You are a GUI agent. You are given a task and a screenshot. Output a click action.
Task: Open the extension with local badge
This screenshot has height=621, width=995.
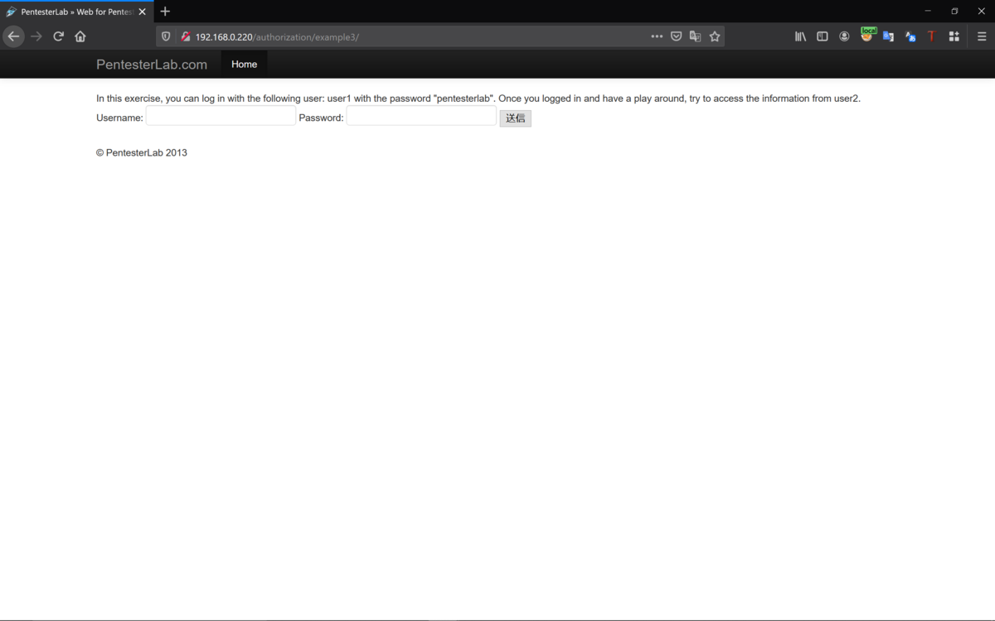point(867,36)
